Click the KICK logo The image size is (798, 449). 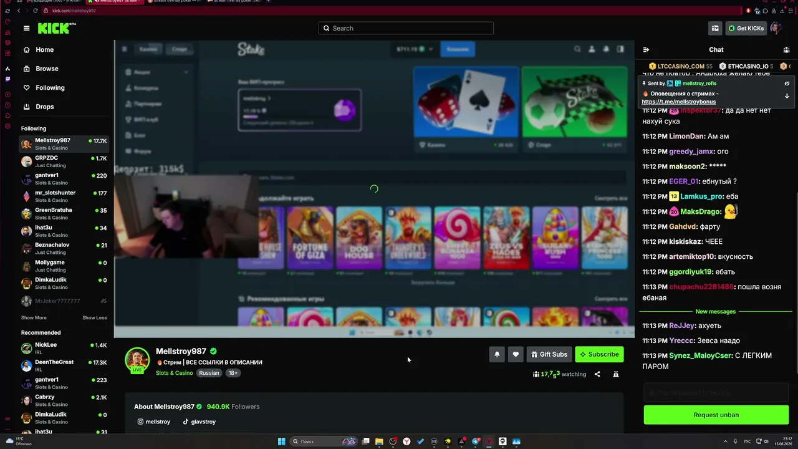tap(56, 28)
